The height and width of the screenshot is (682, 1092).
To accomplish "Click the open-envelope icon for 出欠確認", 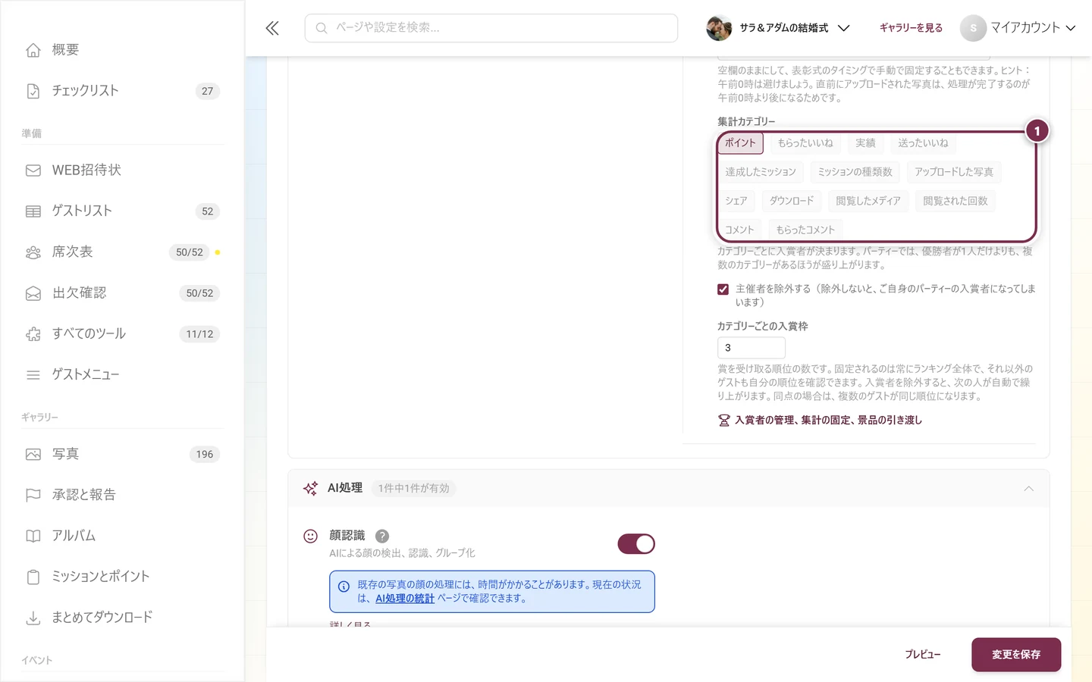I will 33,293.
